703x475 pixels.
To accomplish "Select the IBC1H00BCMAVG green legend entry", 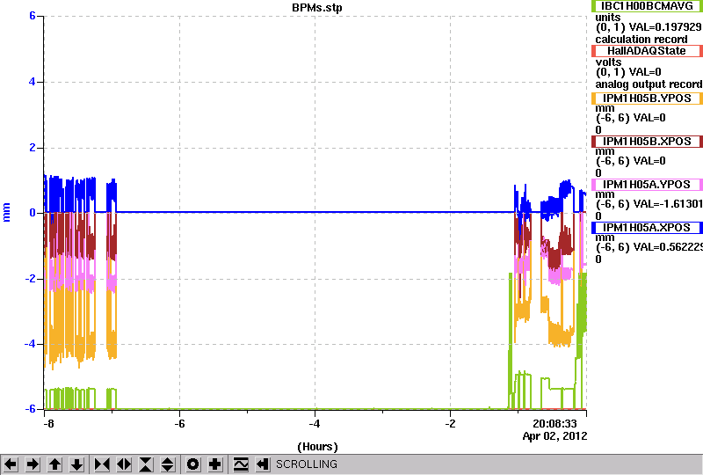I will click(647, 6).
